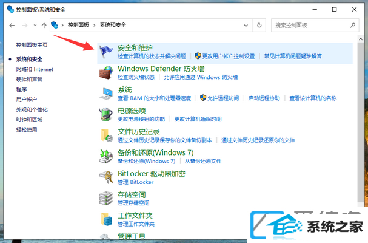Select 硬件和声音 in the sidebar
Image resolution: width=368 pixels, height=243 pixels.
29,79
